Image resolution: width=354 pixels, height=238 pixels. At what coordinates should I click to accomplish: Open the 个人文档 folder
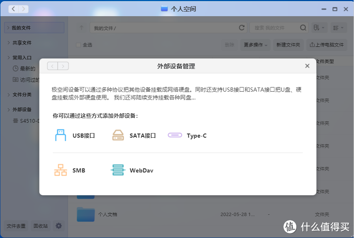[86, 214]
